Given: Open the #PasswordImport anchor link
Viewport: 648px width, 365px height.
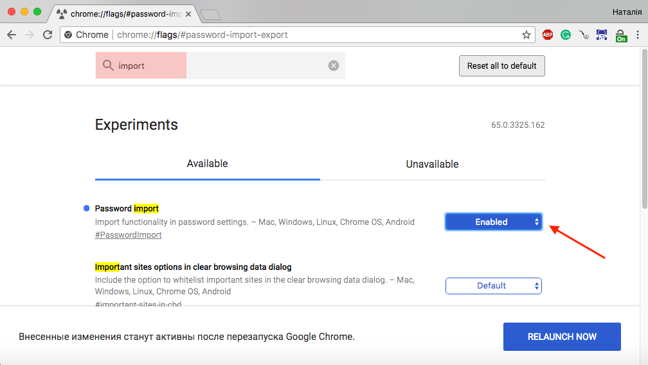Looking at the screenshot, I should pyautogui.click(x=128, y=235).
